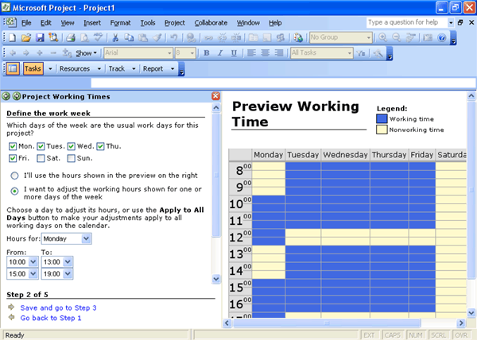This screenshot has width=477, height=340.
Task: Close the Project Working Times pane
Action: point(215,96)
